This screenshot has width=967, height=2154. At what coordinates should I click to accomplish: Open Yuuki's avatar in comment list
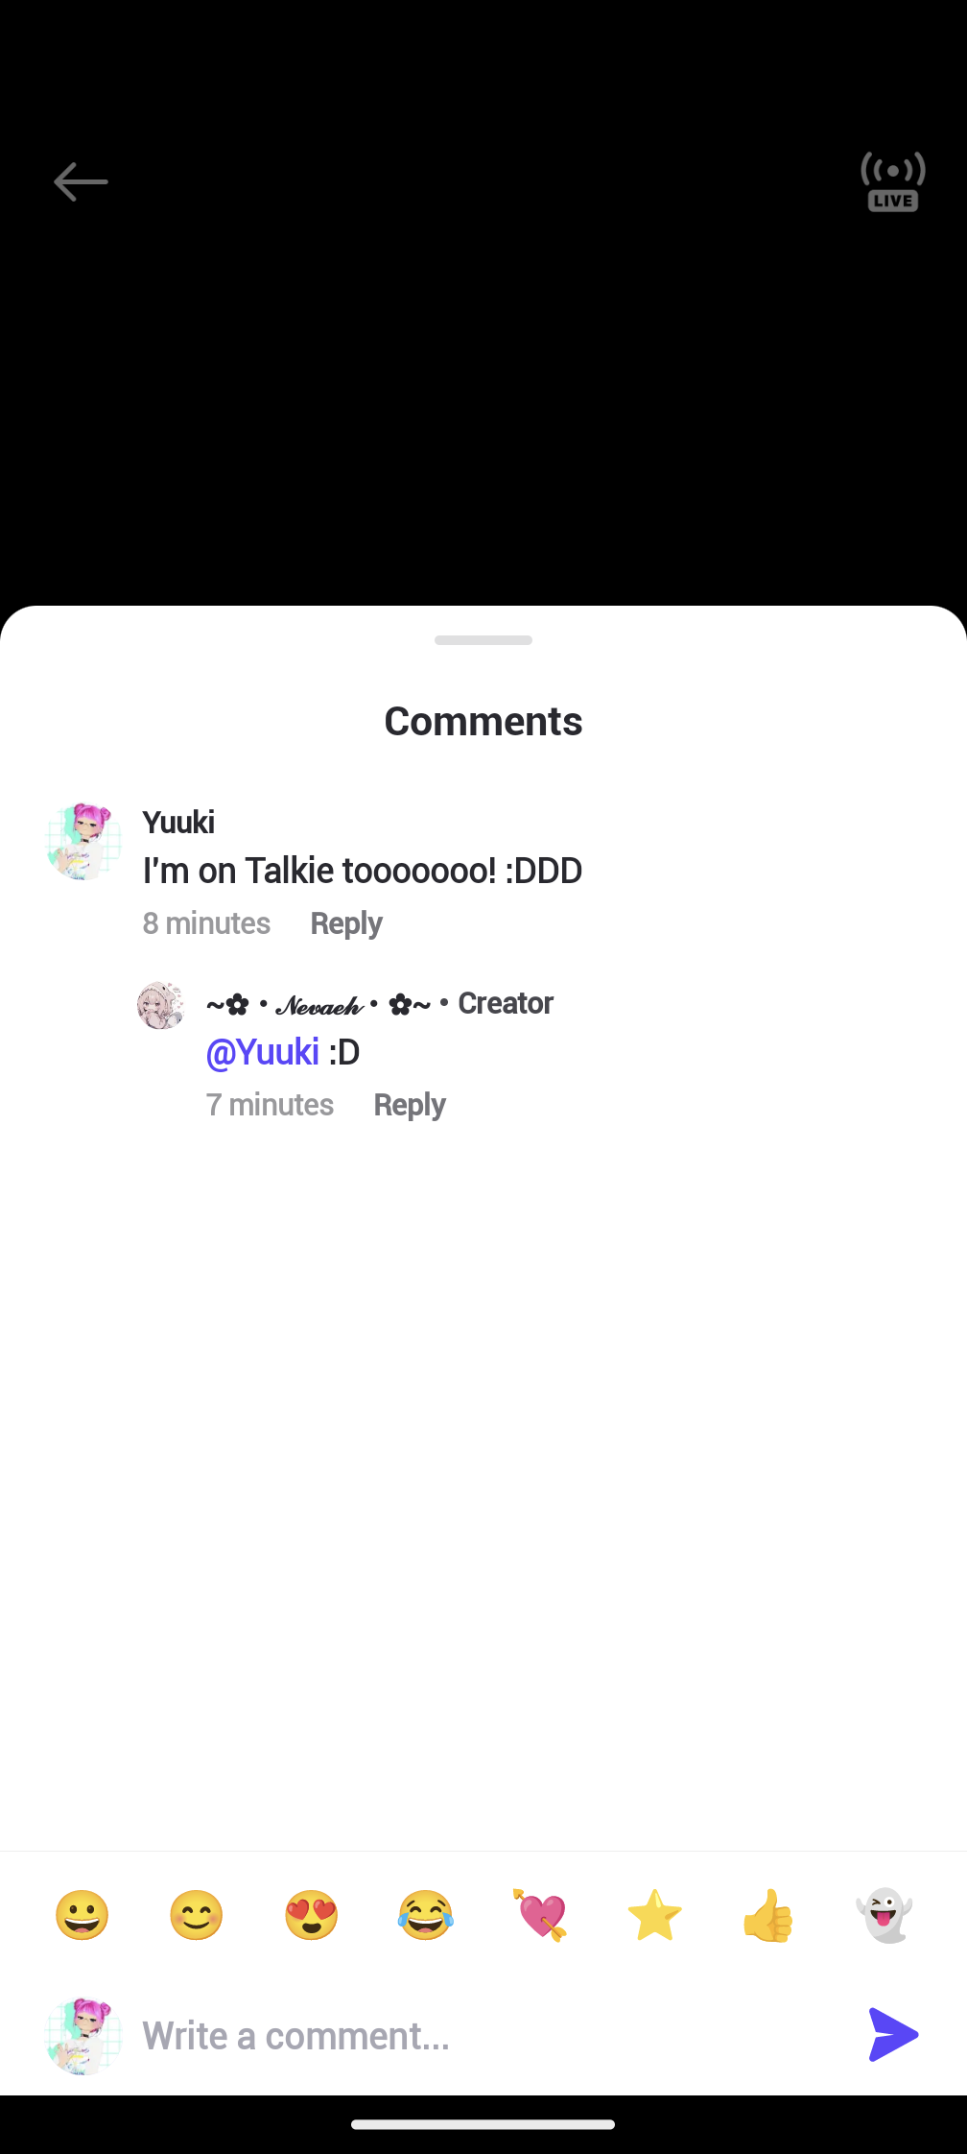(x=84, y=842)
